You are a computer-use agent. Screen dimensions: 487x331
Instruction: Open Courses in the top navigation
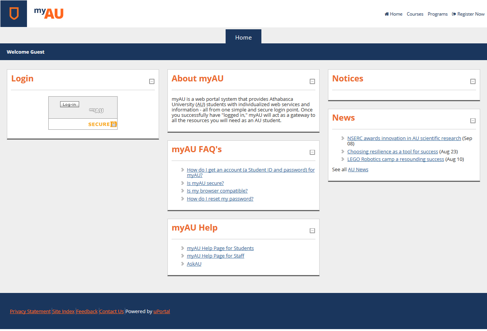point(415,14)
